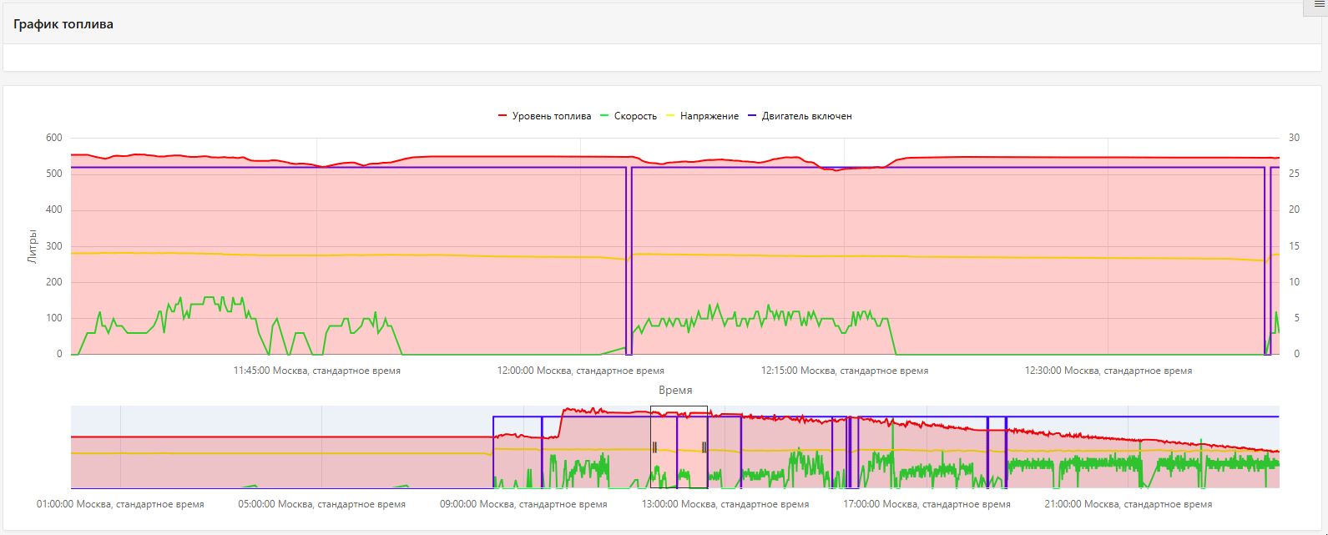1328x535 pixels.
Task: Click the red Уровень топлива legend marker
Action: tap(502, 116)
